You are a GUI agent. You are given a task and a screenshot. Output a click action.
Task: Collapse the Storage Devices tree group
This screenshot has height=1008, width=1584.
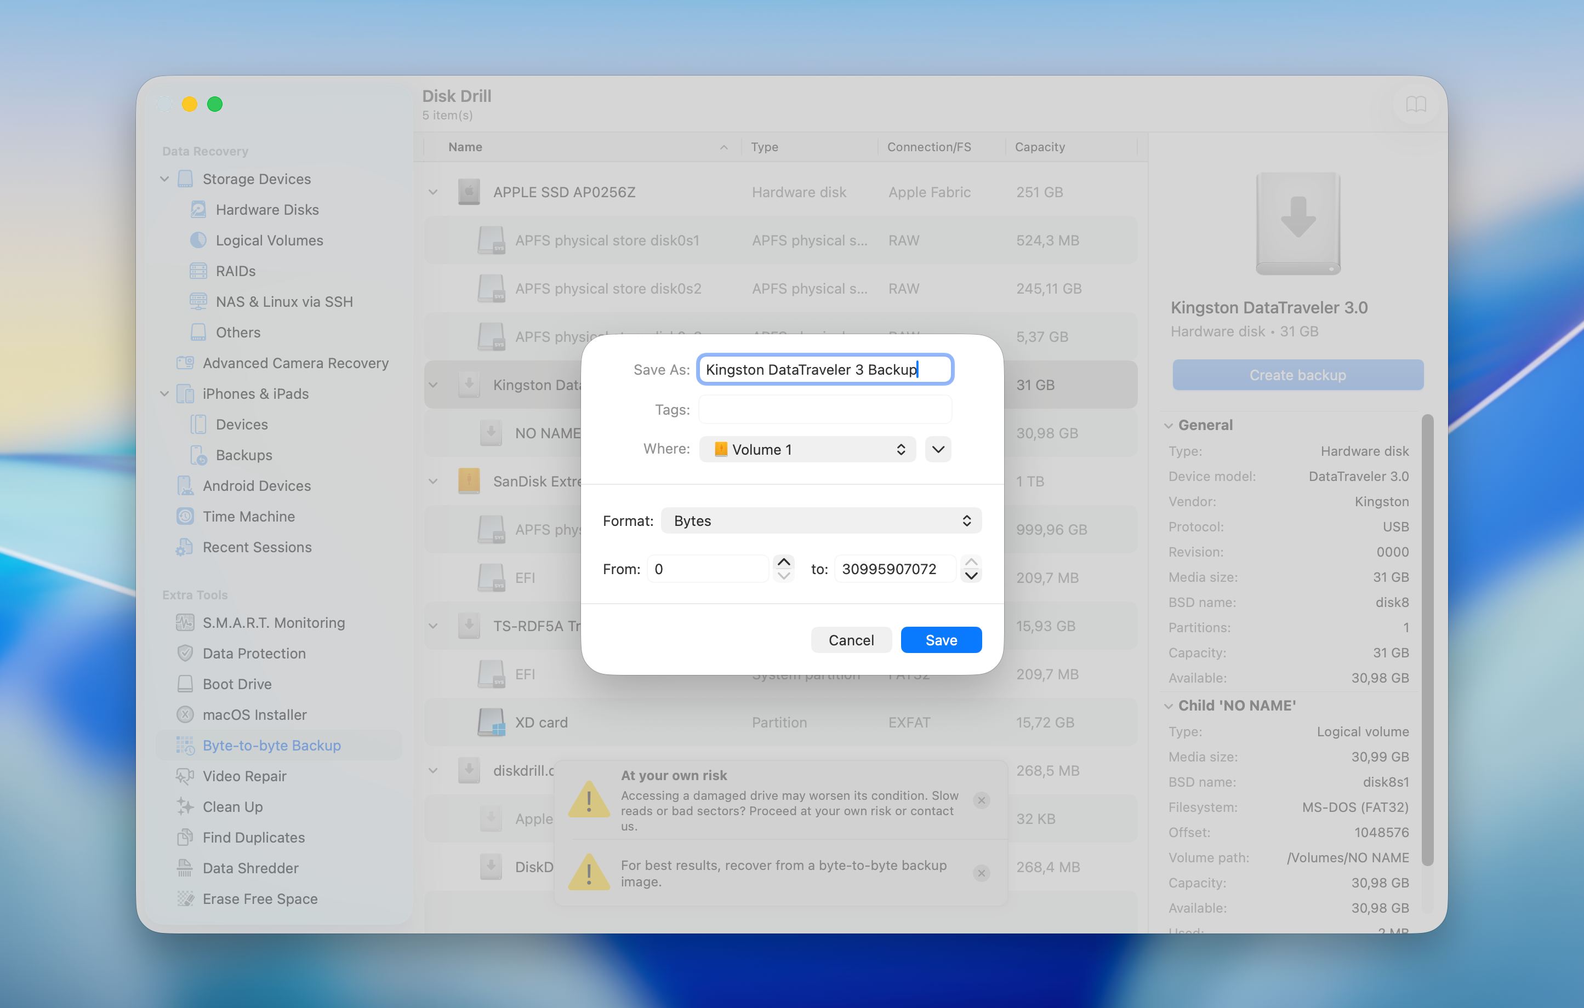(164, 179)
